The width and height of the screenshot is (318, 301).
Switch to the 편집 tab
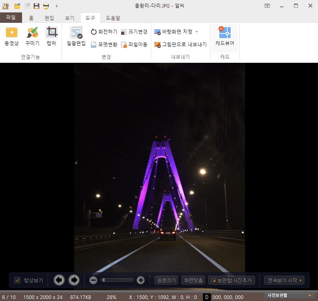point(49,18)
